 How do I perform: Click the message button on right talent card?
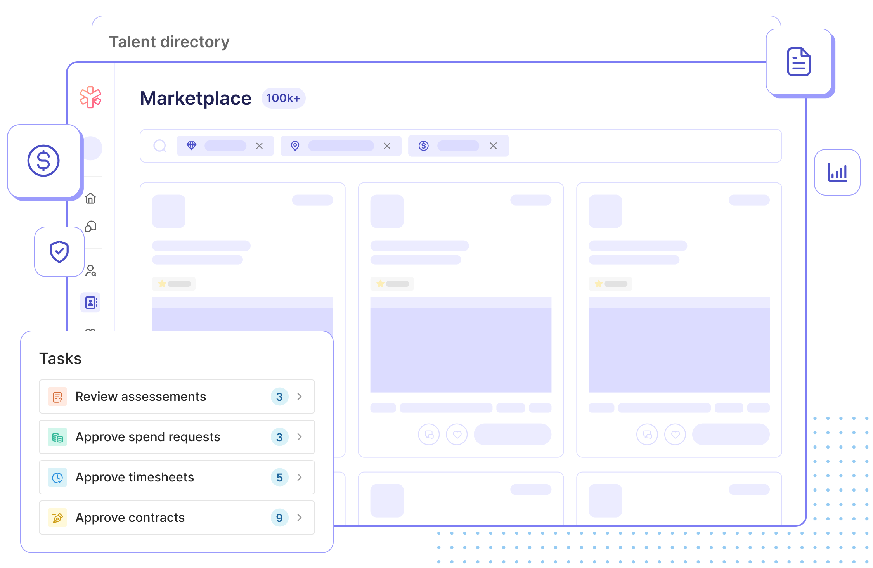tap(647, 435)
